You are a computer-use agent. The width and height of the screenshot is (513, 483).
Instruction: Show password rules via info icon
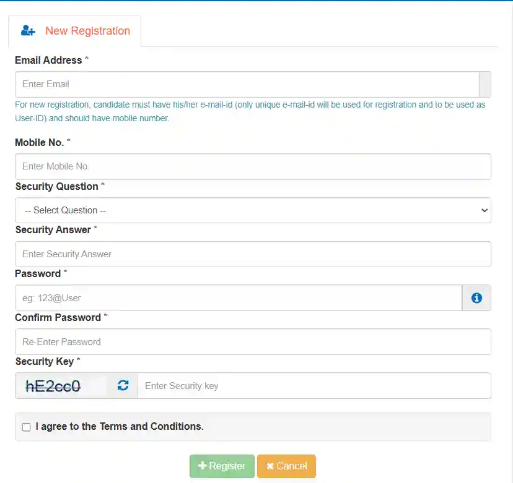[x=476, y=298]
